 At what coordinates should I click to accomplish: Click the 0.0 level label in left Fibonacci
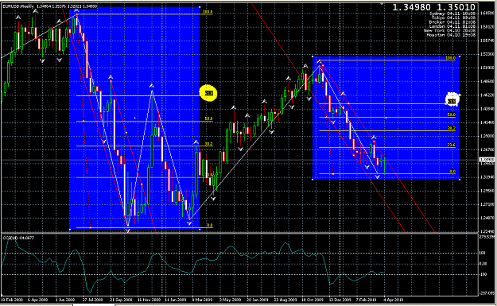(209, 225)
